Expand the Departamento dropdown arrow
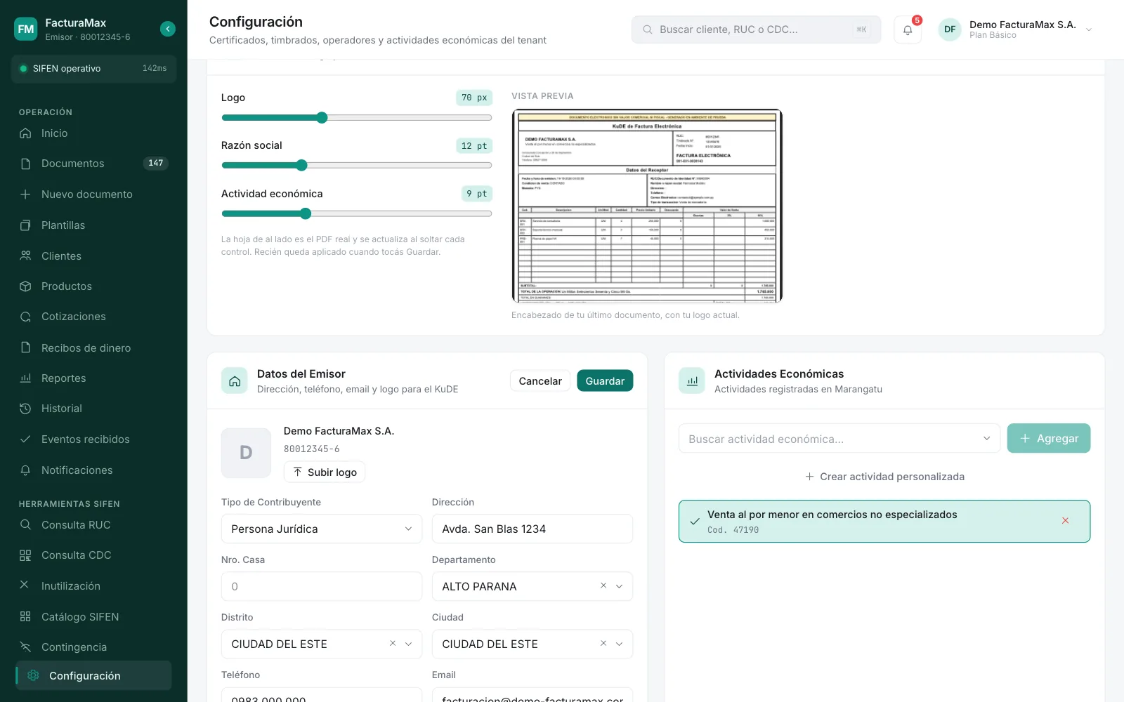Screen dimensions: 1124x702 tap(619, 586)
